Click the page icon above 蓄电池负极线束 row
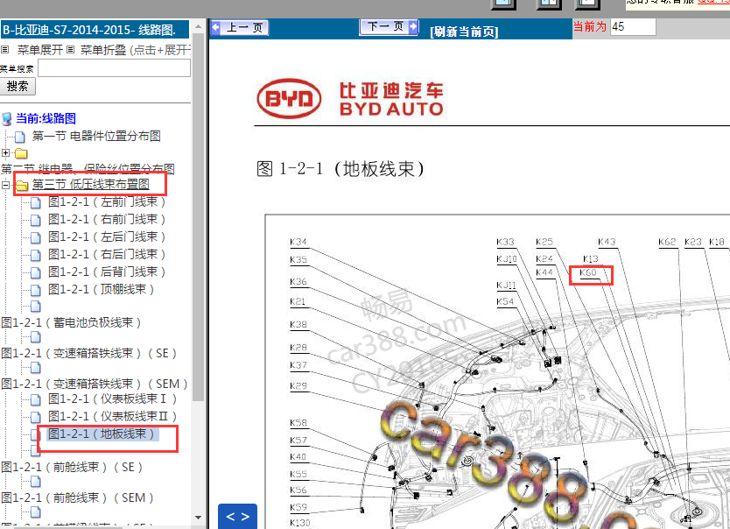The height and width of the screenshot is (529, 730). point(35,307)
